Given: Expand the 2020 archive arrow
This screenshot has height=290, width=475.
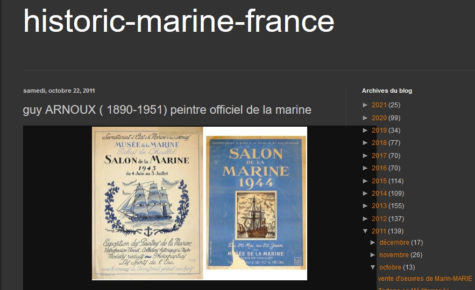Looking at the screenshot, I should pyautogui.click(x=365, y=118).
